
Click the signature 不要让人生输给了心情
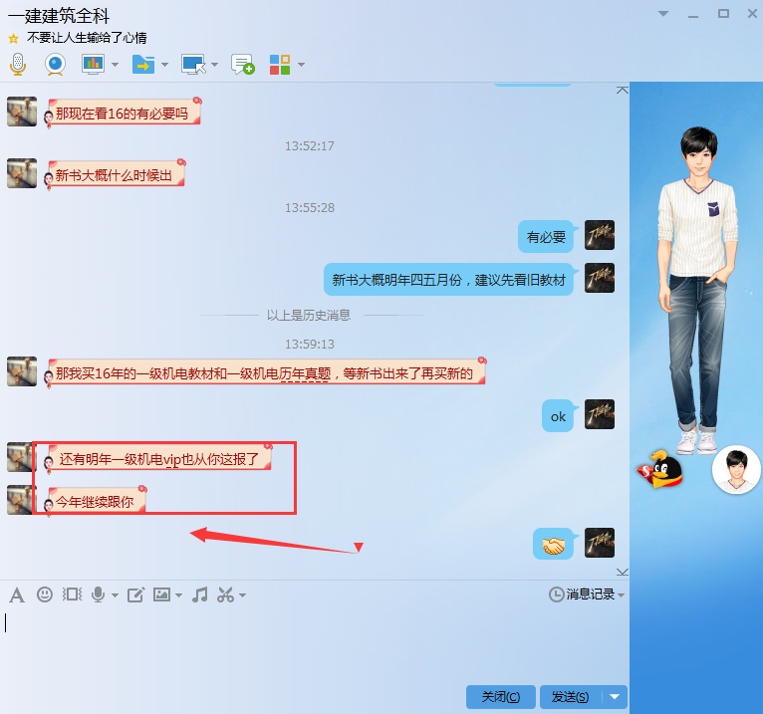pos(87,38)
